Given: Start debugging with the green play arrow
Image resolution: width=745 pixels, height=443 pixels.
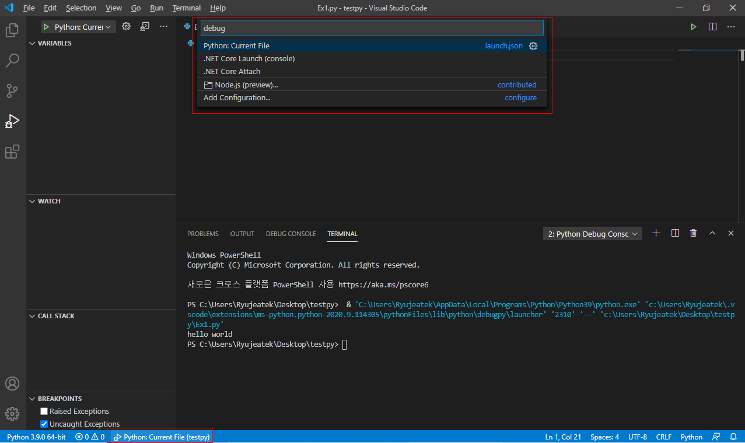Looking at the screenshot, I should click(x=46, y=27).
